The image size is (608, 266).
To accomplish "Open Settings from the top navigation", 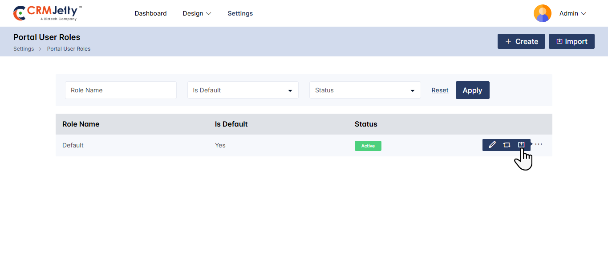I will [x=240, y=13].
